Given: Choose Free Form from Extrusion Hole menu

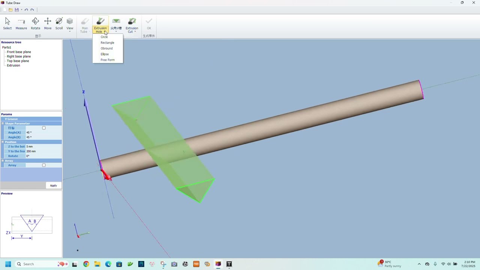Looking at the screenshot, I should [x=108, y=60].
